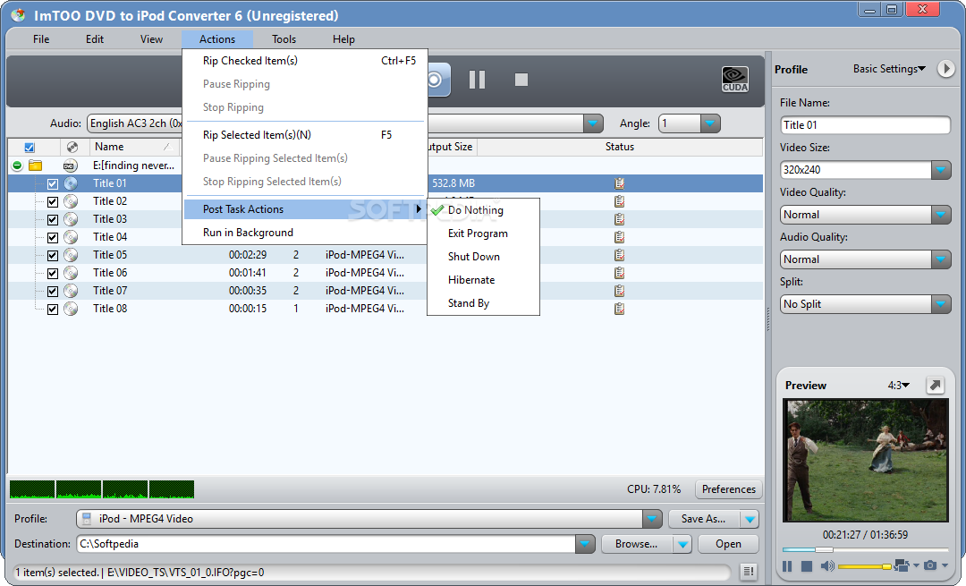Select Hibernate post task action

tap(483, 280)
